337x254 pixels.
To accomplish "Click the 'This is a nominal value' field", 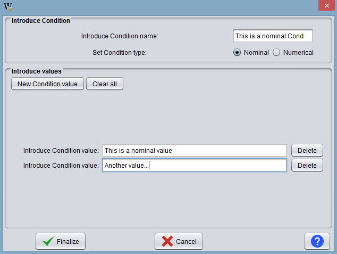I will coord(195,150).
